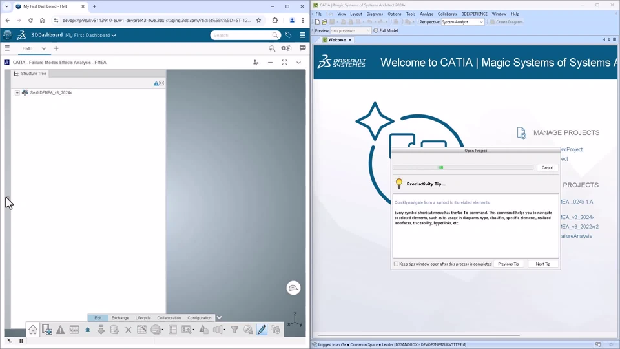Image resolution: width=620 pixels, height=349 pixels.
Task: Click the structure add tool beside Home
Action: click(x=46, y=330)
